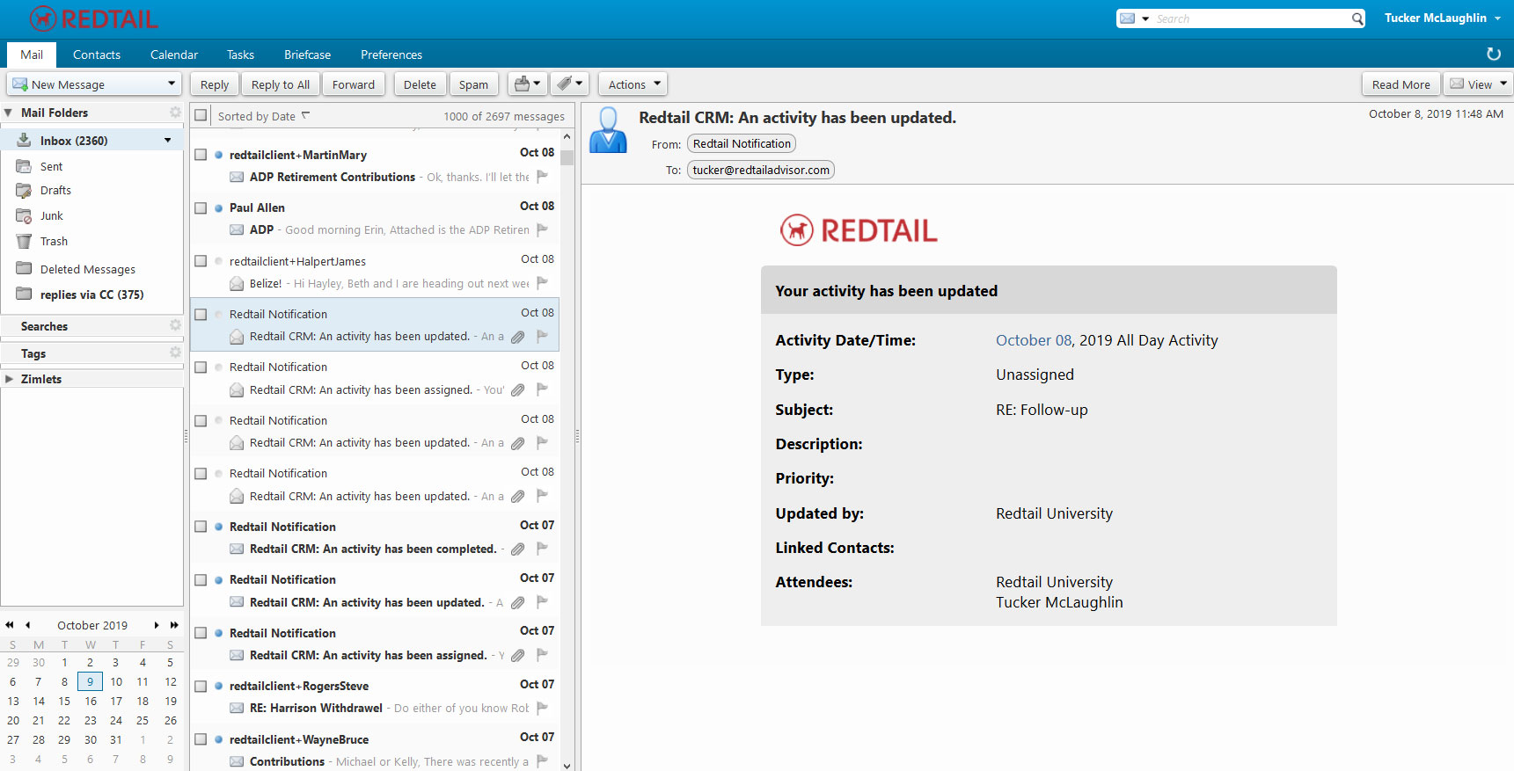Mark message as Spam
The width and height of the screenshot is (1514, 771).
click(x=473, y=84)
